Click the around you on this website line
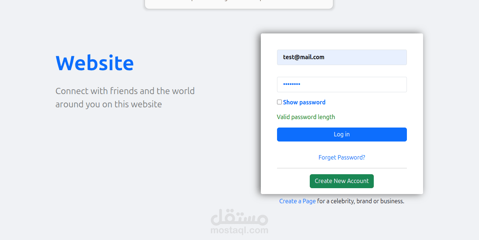This screenshot has width=479, height=240. pyautogui.click(x=109, y=104)
